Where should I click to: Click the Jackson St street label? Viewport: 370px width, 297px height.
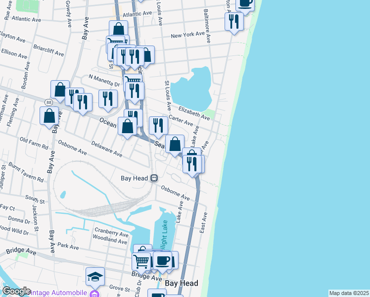click(35, 218)
